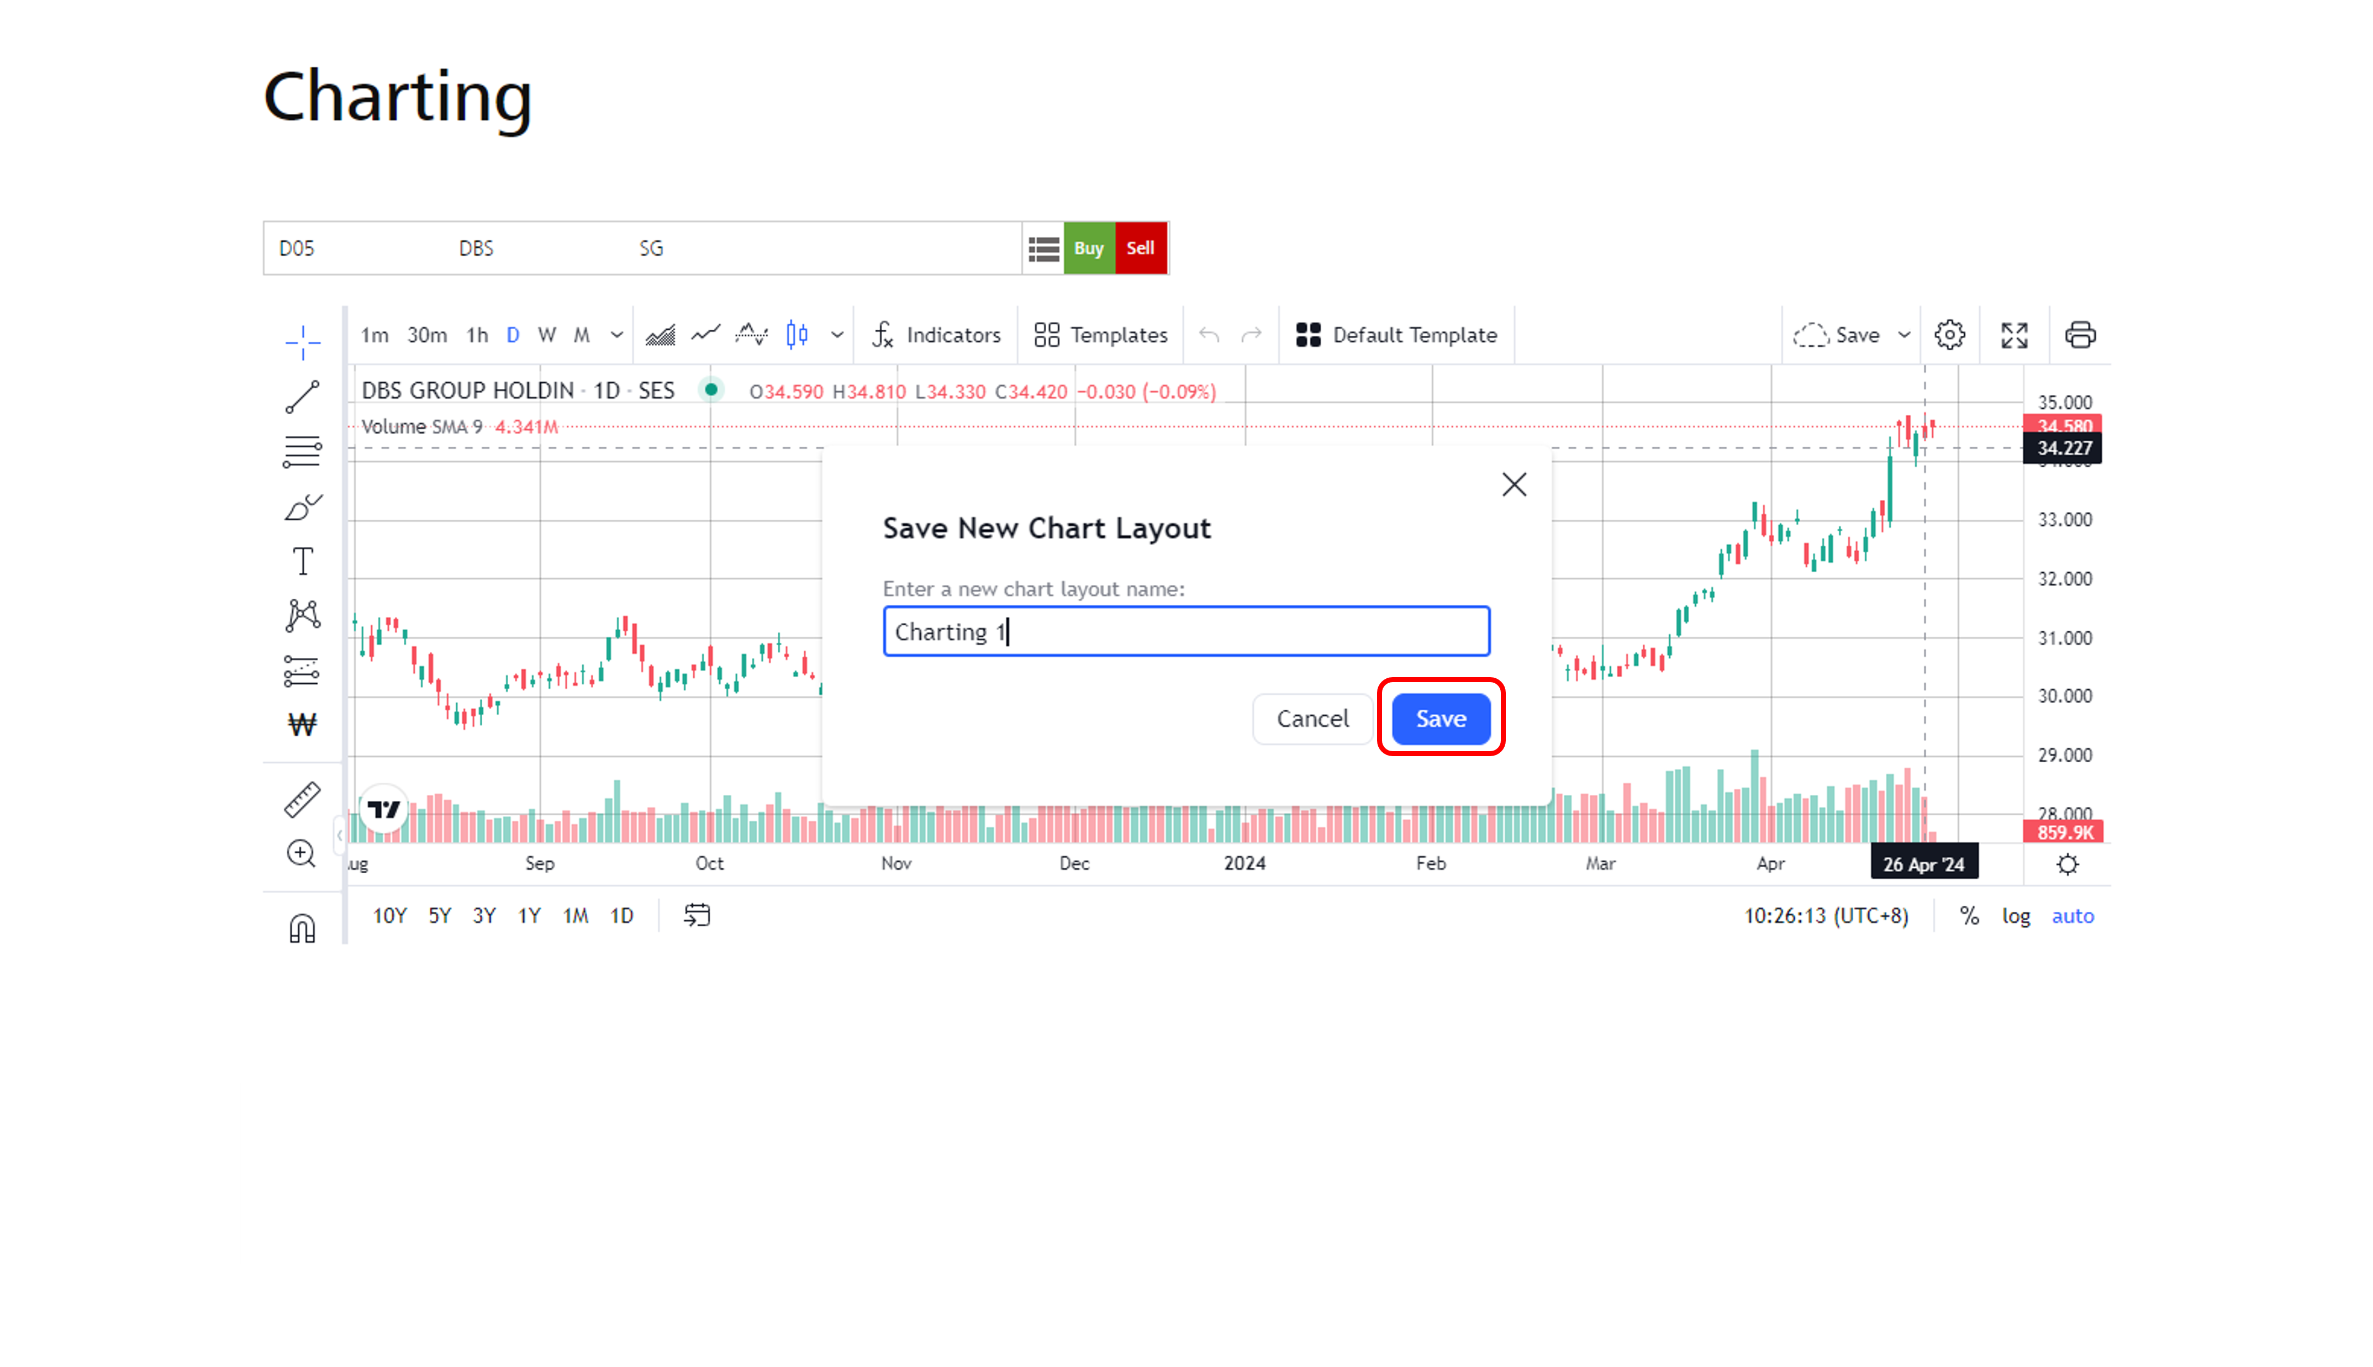Open the measure ruler tool
The width and height of the screenshot is (2373, 1367).
click(x=302, y=800)
